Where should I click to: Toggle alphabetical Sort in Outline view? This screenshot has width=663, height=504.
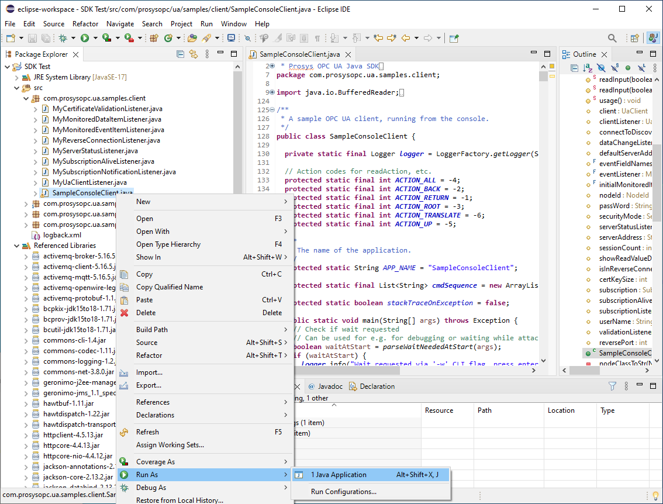tap(588, 68)
